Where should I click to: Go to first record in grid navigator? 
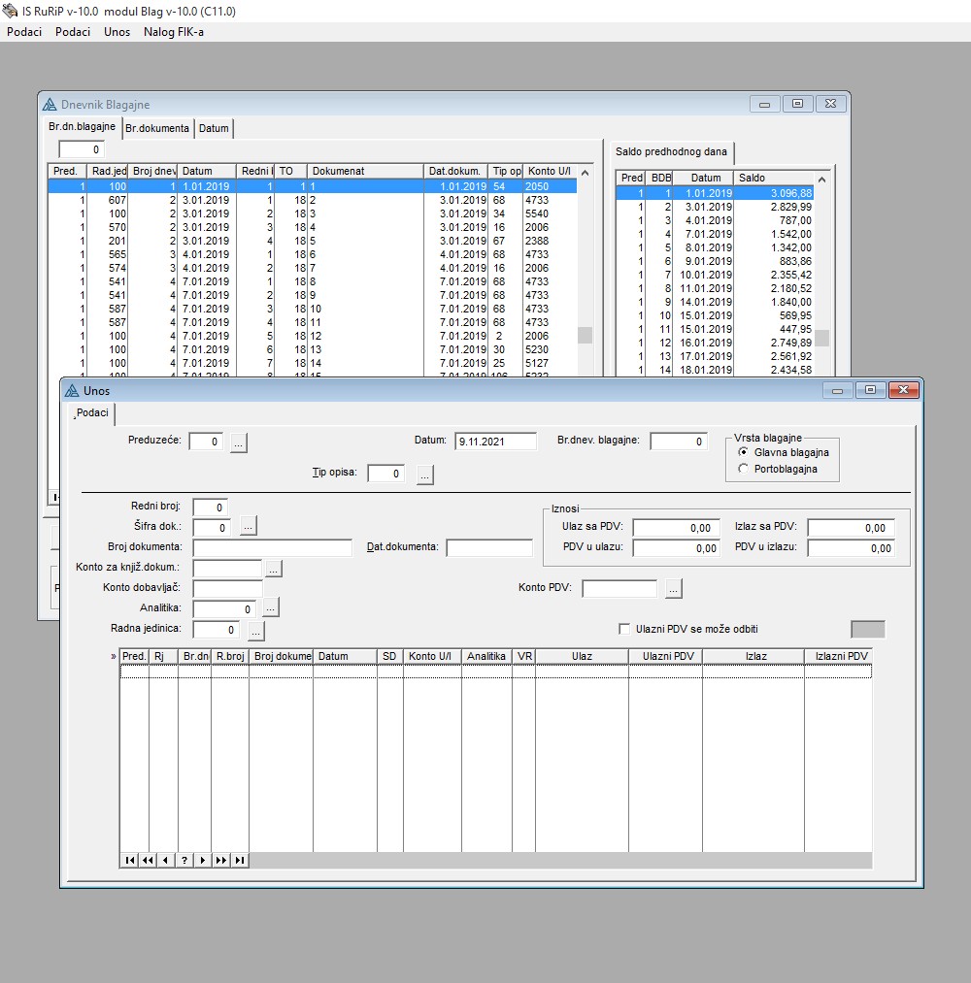click(x=130, y=860)
